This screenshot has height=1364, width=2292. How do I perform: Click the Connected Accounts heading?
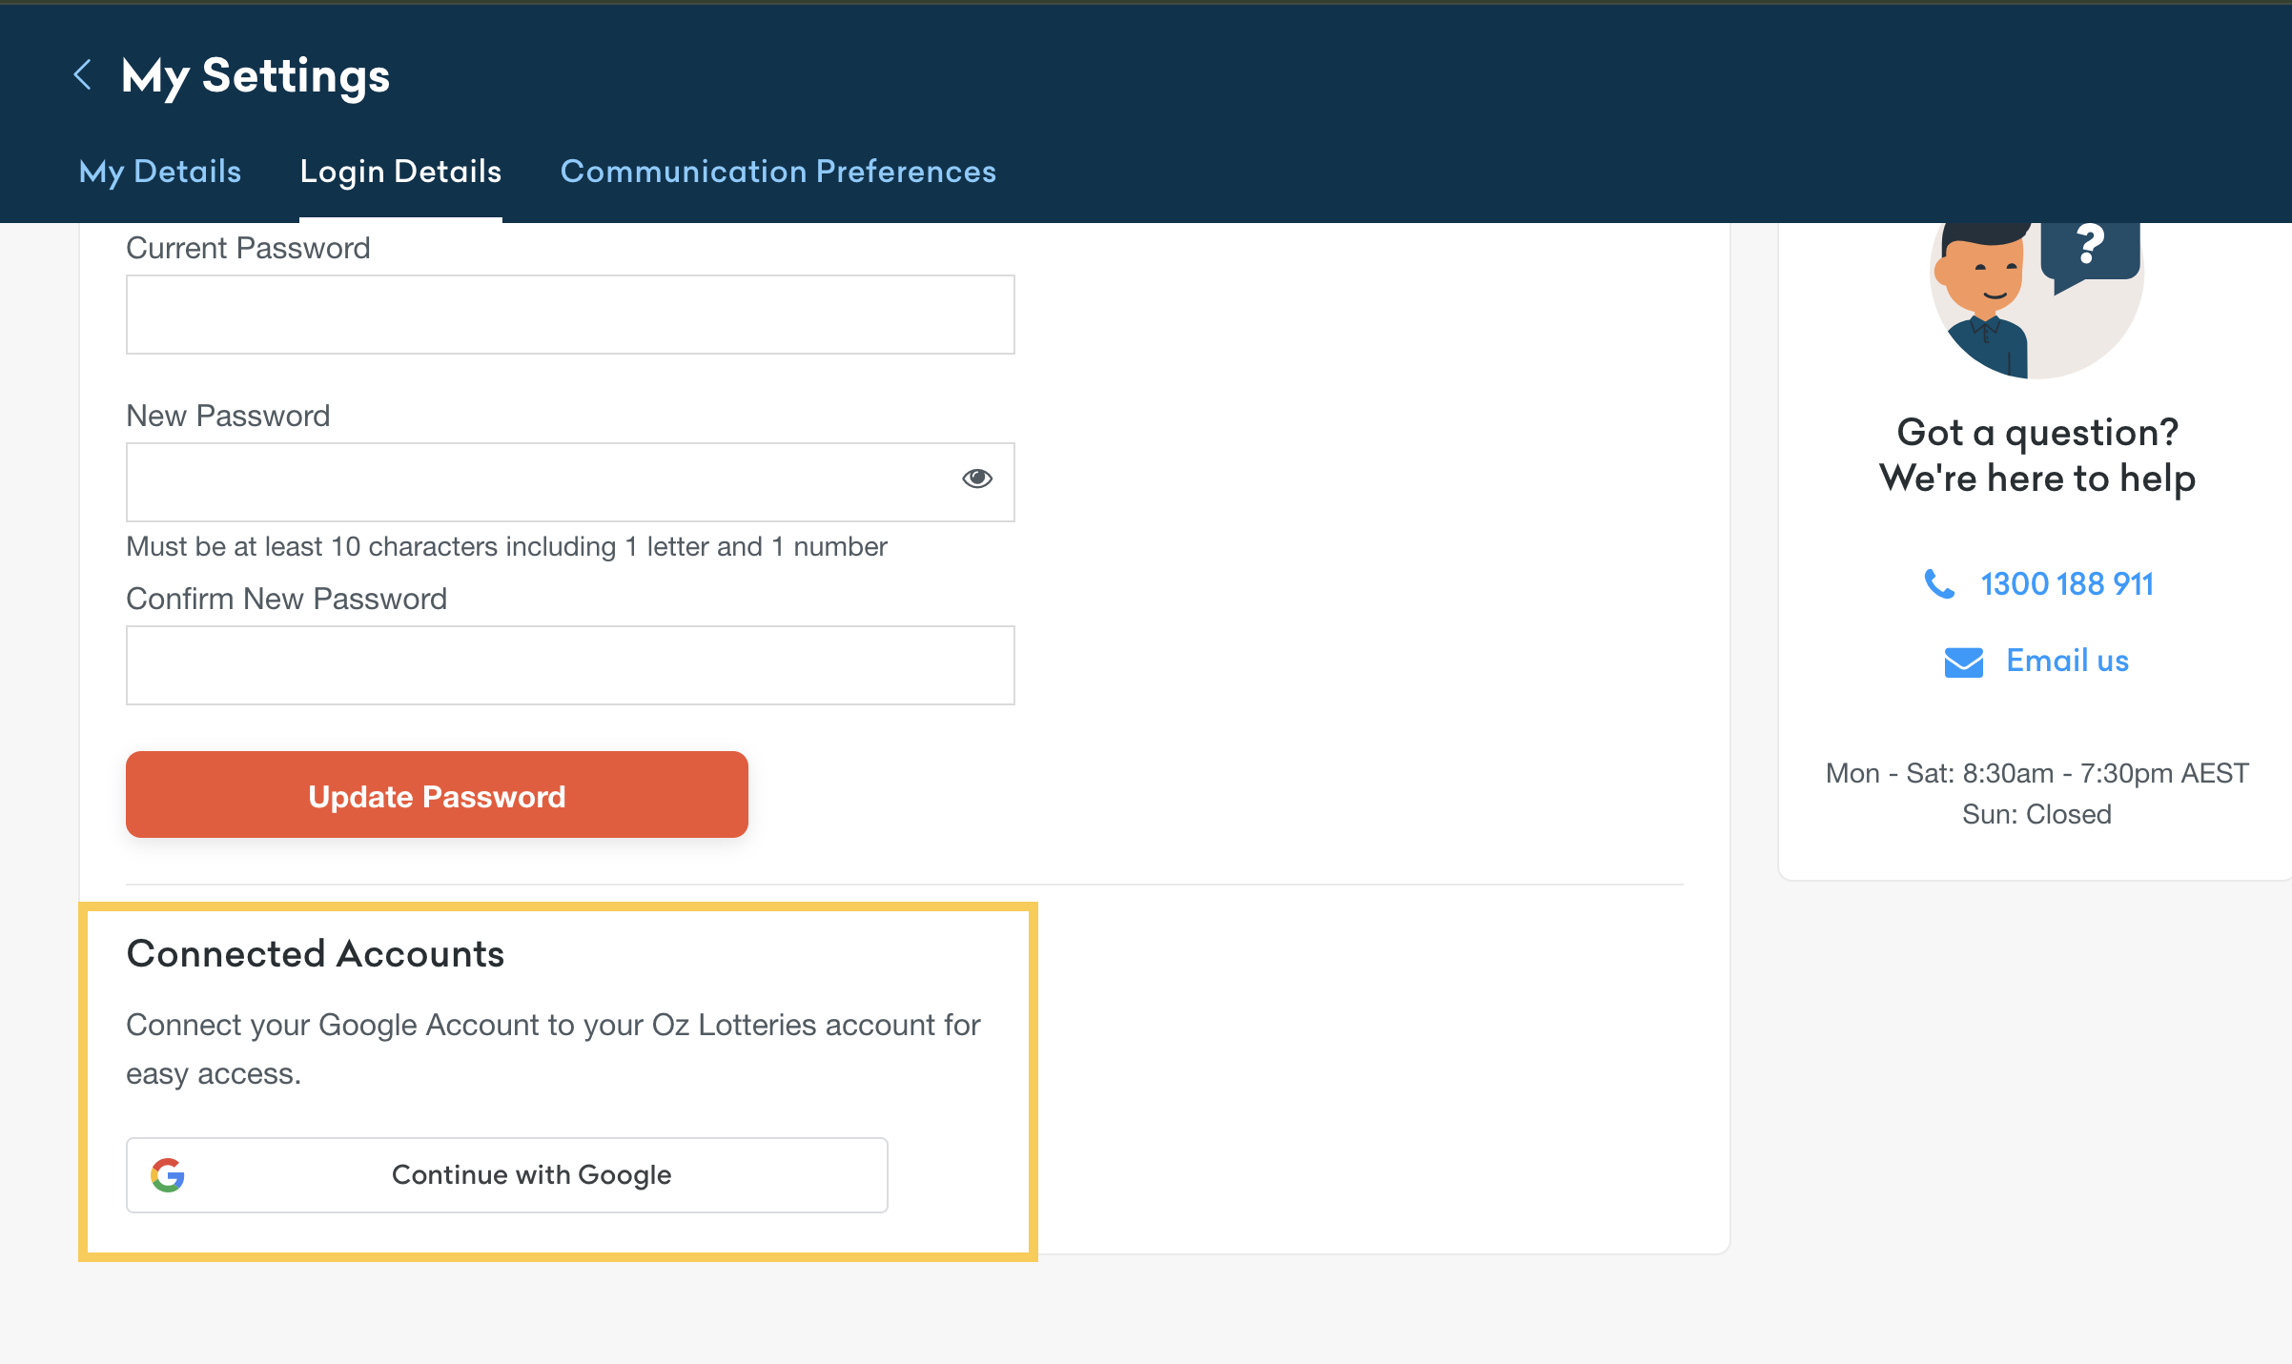coord(316,954)
